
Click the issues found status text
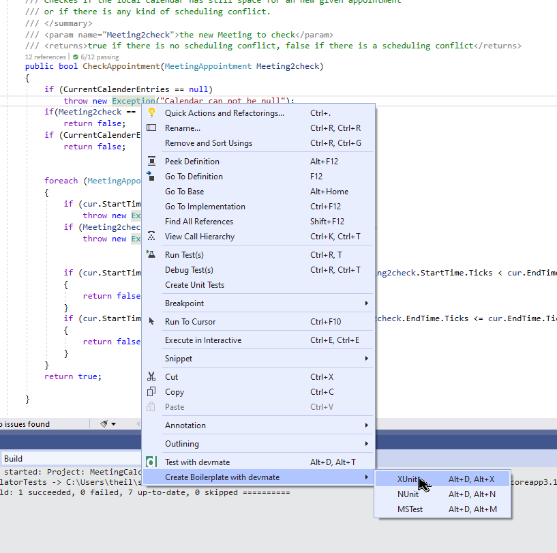point(25,424)
